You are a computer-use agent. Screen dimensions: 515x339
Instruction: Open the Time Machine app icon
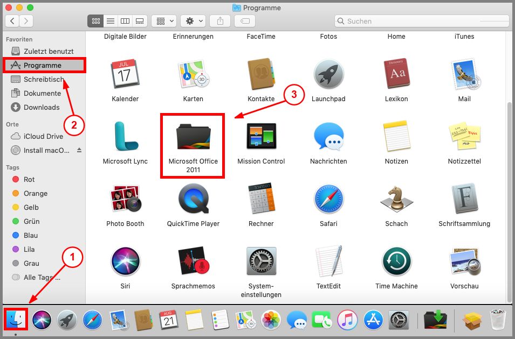click(396, 262)
